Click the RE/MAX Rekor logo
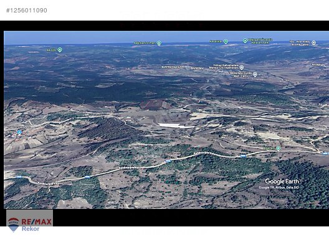The image size is (329, 247). click(x=29, y=221)
